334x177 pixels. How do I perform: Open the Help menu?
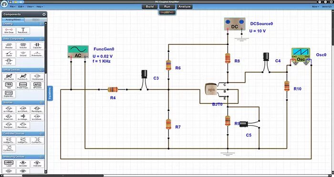tap(39, 7)
